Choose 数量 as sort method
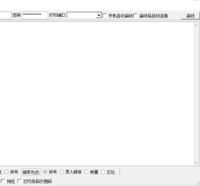 (86, 172)
